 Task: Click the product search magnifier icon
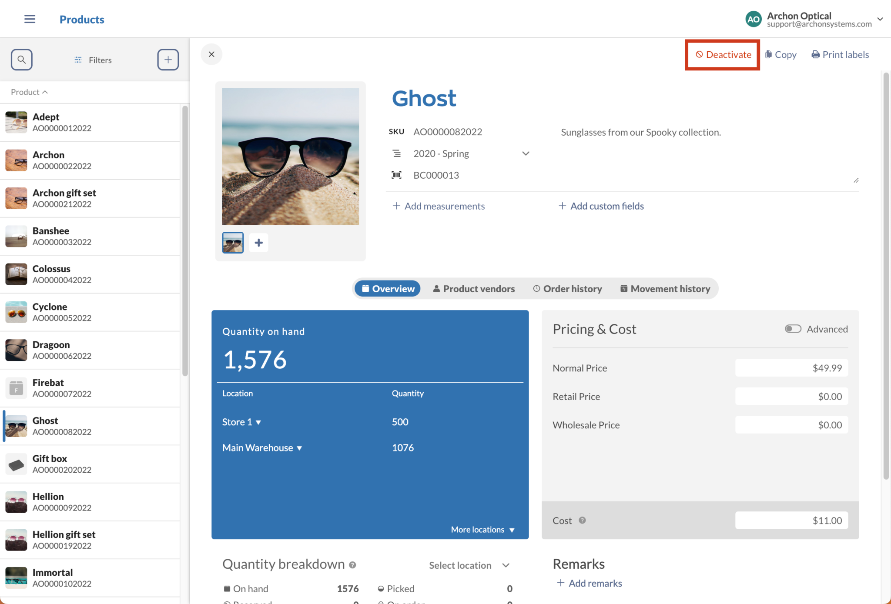[x=21, y=60]
